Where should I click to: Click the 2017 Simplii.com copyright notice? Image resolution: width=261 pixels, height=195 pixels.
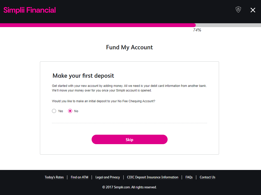point(129,187)
